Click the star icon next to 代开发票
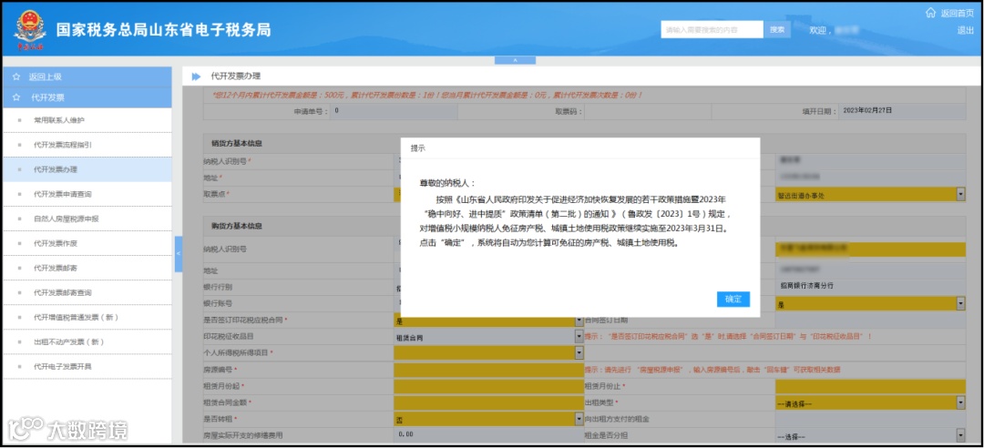 [16, 97]
